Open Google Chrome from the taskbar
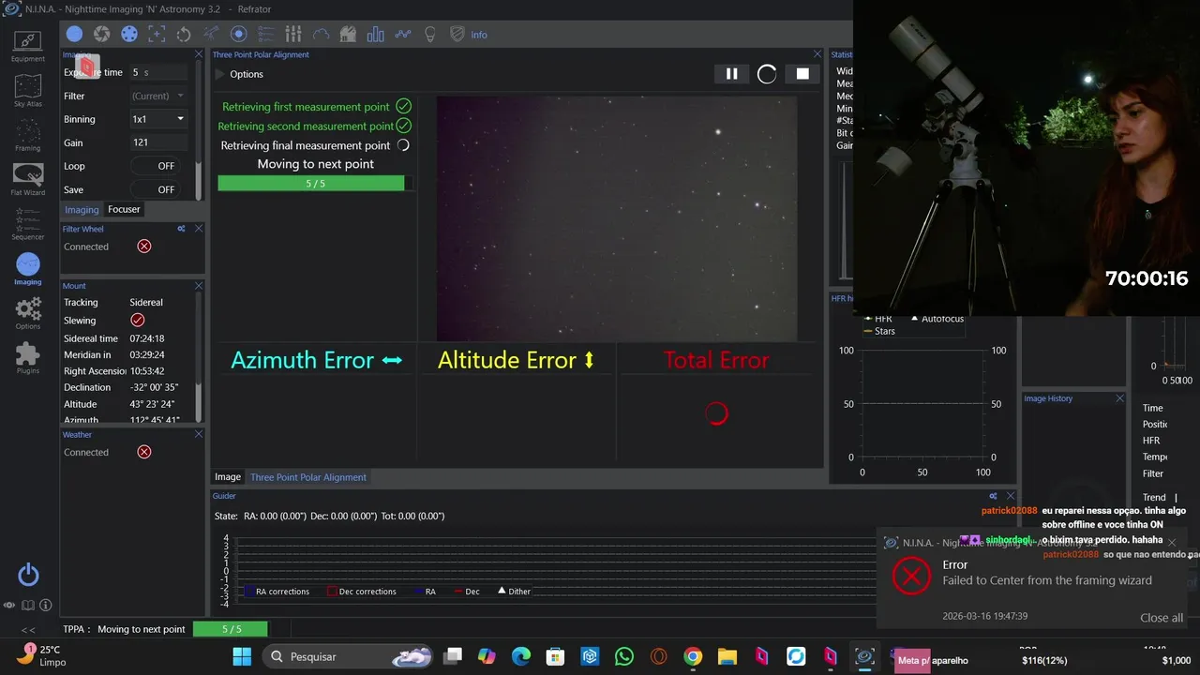 coord(693,656)
